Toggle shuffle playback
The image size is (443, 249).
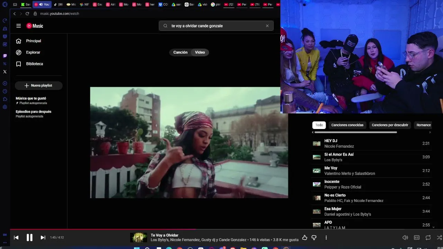pos(439,238)
